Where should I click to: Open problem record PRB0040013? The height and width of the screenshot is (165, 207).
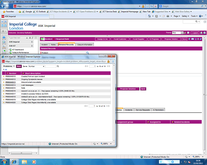(11, 82)
